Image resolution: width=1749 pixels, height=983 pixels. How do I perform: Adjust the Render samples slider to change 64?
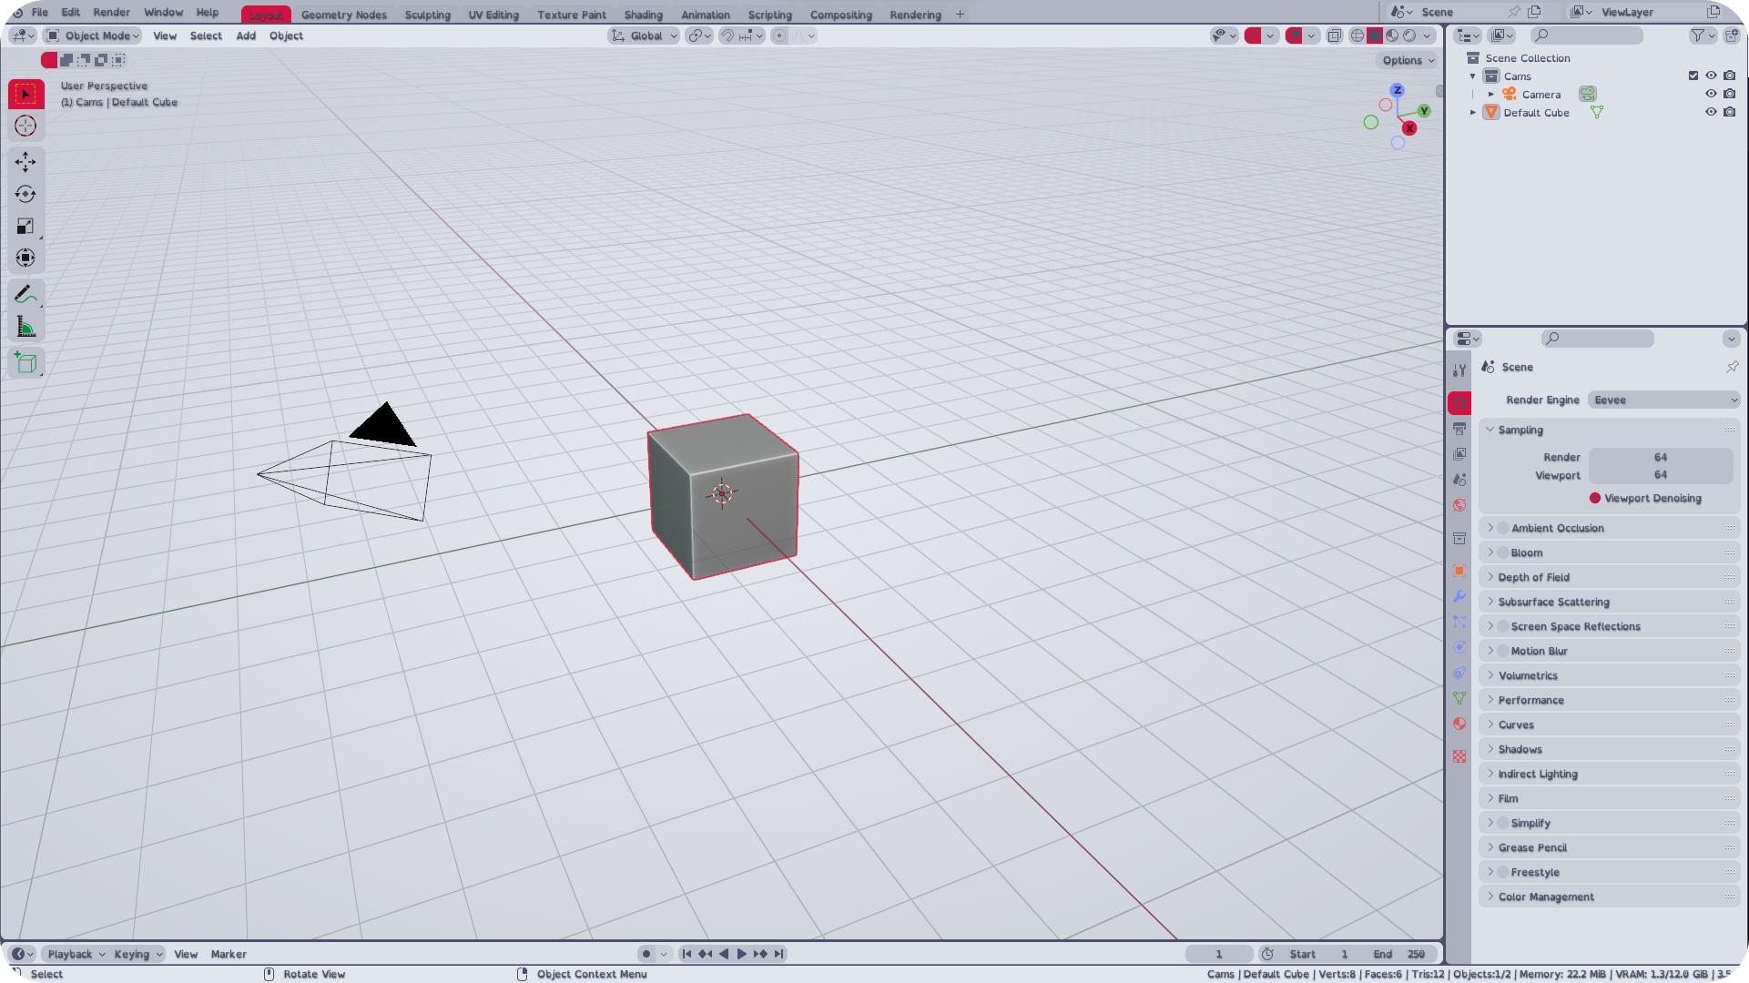(x=1662, y=457)
